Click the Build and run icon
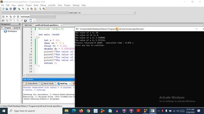Viewport: 204px width, 114px height. pyautogui.click(x=11, y=17)
